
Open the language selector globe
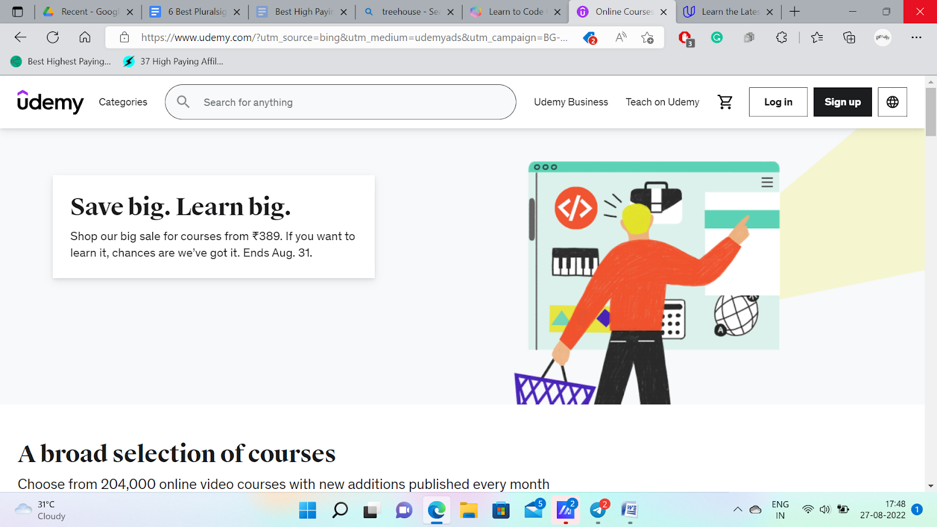[x=892, y=102]
